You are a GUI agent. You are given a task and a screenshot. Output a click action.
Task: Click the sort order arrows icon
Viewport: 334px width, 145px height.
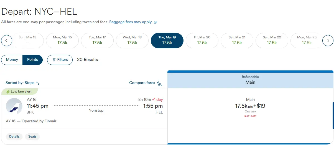click(x=38, y=83)
